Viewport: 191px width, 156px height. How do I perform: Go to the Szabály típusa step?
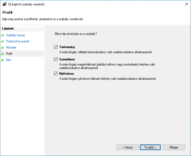16,35
